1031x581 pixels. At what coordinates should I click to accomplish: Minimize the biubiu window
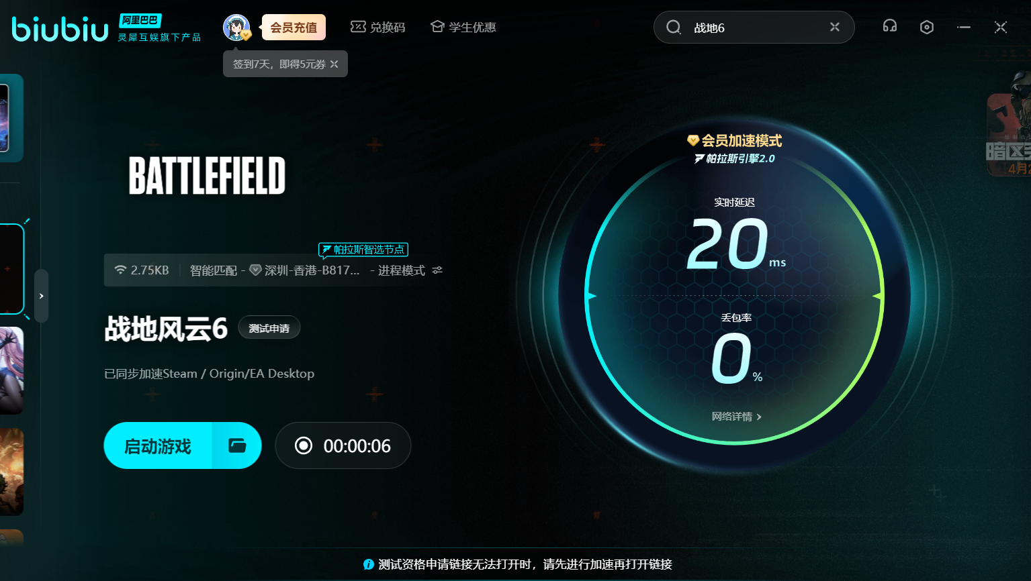964,27
